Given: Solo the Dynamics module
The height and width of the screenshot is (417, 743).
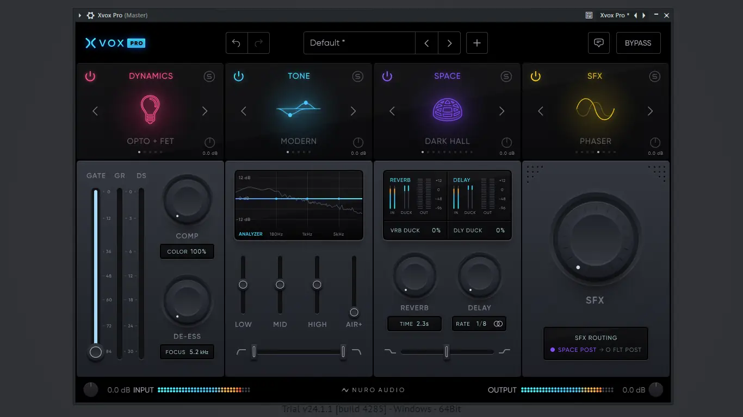Looking at the screenshot, I should [209, 77].
